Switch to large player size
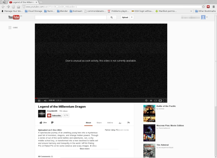Screen dimensions: 217x158 160,101
